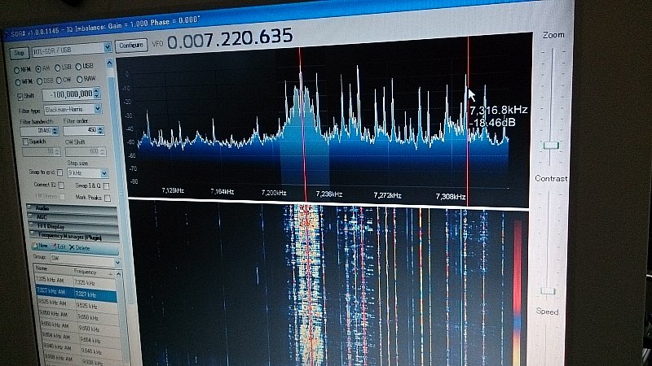Open the Group SW dropdown
Viewport: 652px width, 366px height.
tap(117, 262)
